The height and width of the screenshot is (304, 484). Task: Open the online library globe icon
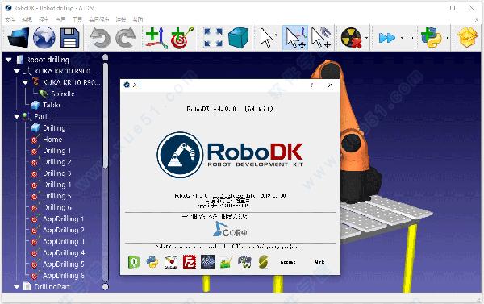44,38
